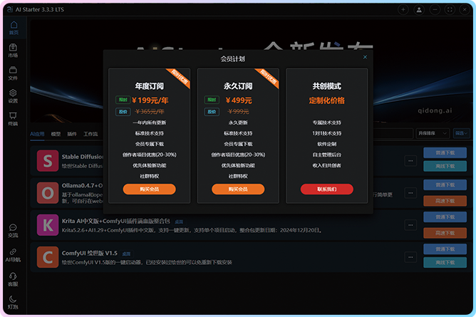The image size is (476, 317).
Task: Click the ComfyUI 'C' app icon
Action: pyautogui.click(x=48, y=257)
